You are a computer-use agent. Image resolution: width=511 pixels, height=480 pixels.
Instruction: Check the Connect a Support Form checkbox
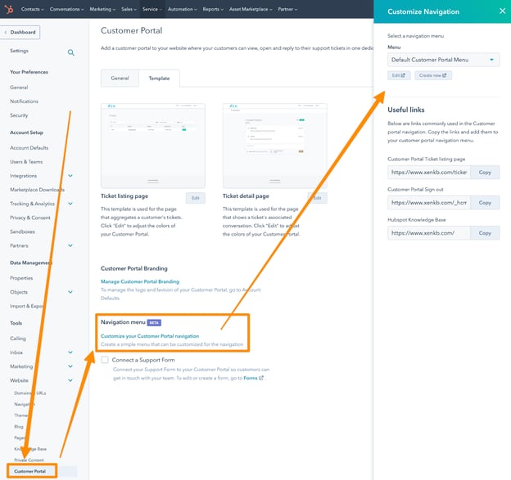click(x=105, y=360)
